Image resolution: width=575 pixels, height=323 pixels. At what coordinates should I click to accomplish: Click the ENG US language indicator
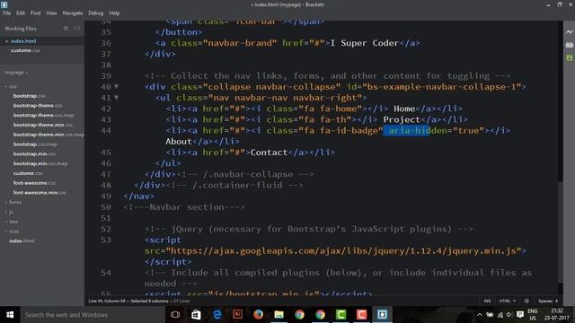(533, 315)
